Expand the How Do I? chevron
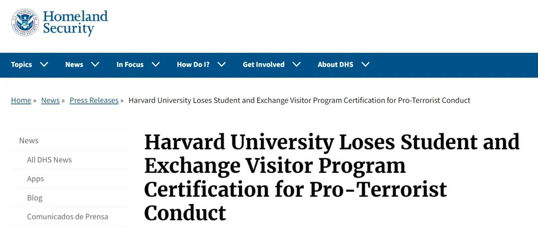Image resolution: width=538 pixels, height=229 pixels. coord(222,64)
